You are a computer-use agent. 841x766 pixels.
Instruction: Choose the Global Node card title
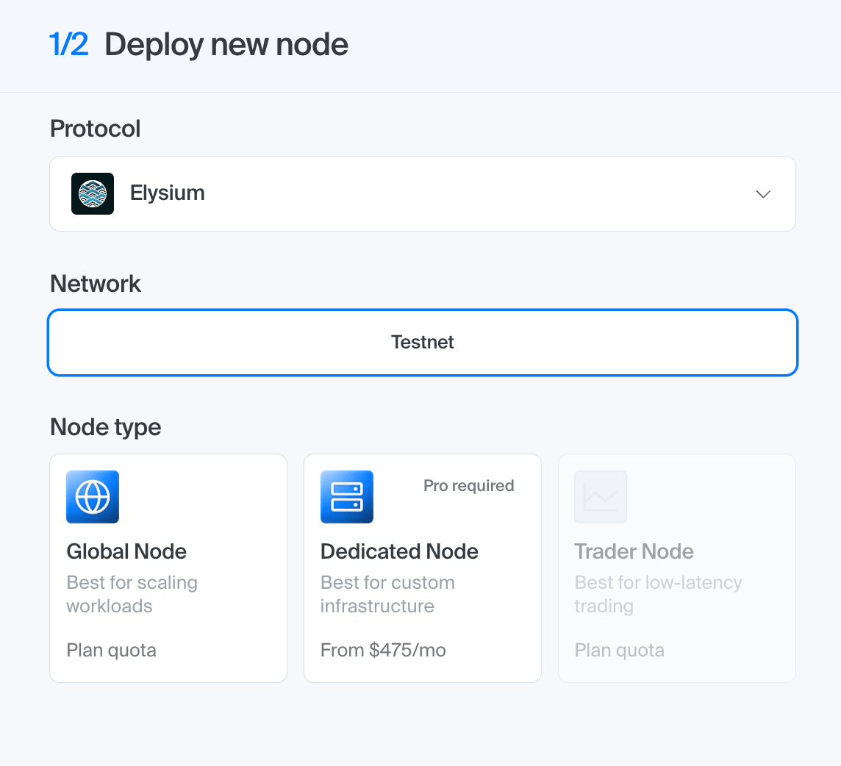126,551
